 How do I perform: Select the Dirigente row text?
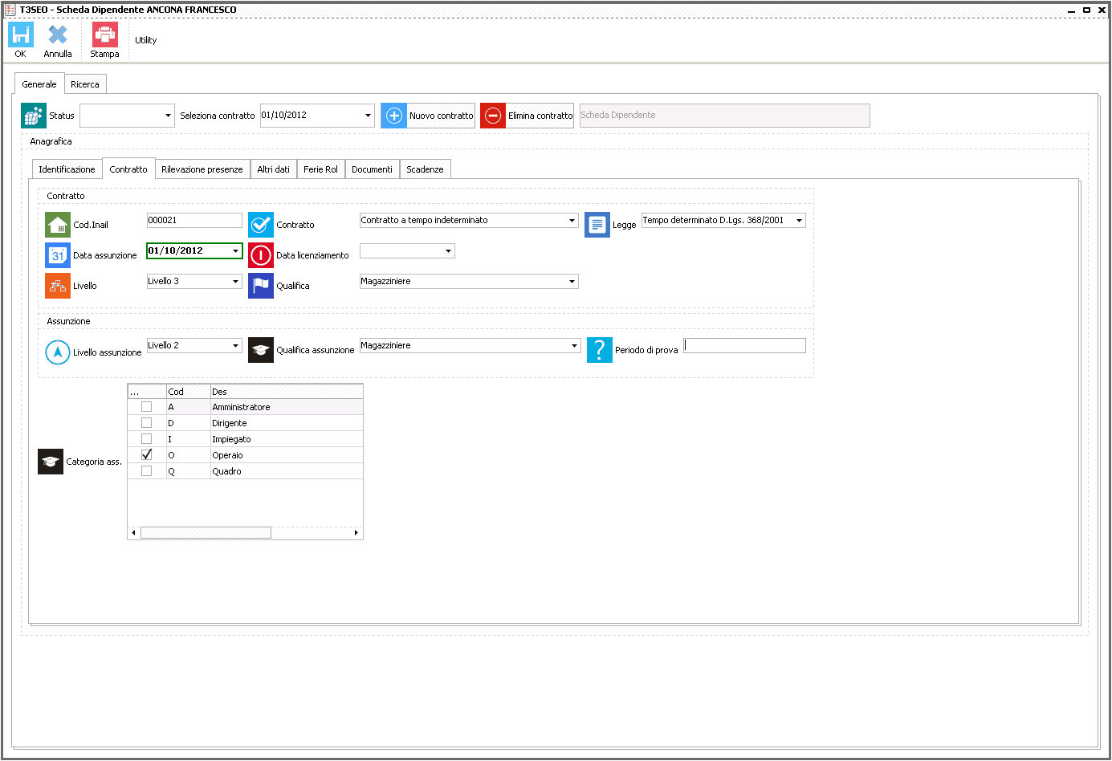[x=230, y=423]
